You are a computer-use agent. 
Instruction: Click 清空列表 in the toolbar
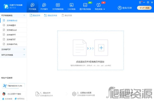point(67,15)
